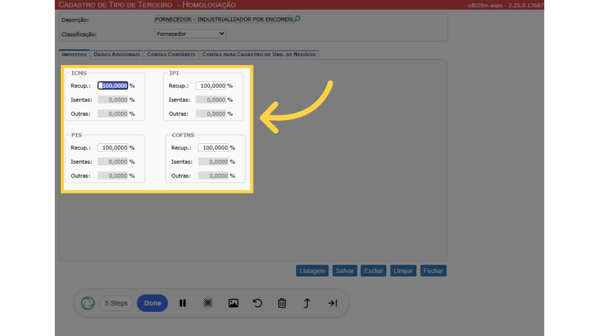This screenshot has width=599, height=336.
Task: Switch to the Dados Adicionais tab
Action: [117, 54]
